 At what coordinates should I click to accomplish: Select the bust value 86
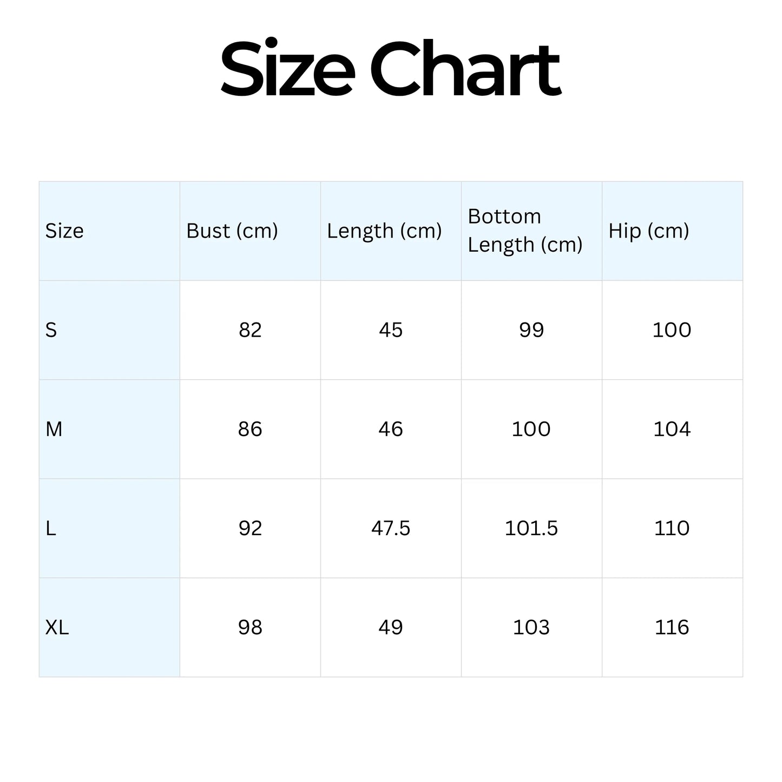point(250,429)
